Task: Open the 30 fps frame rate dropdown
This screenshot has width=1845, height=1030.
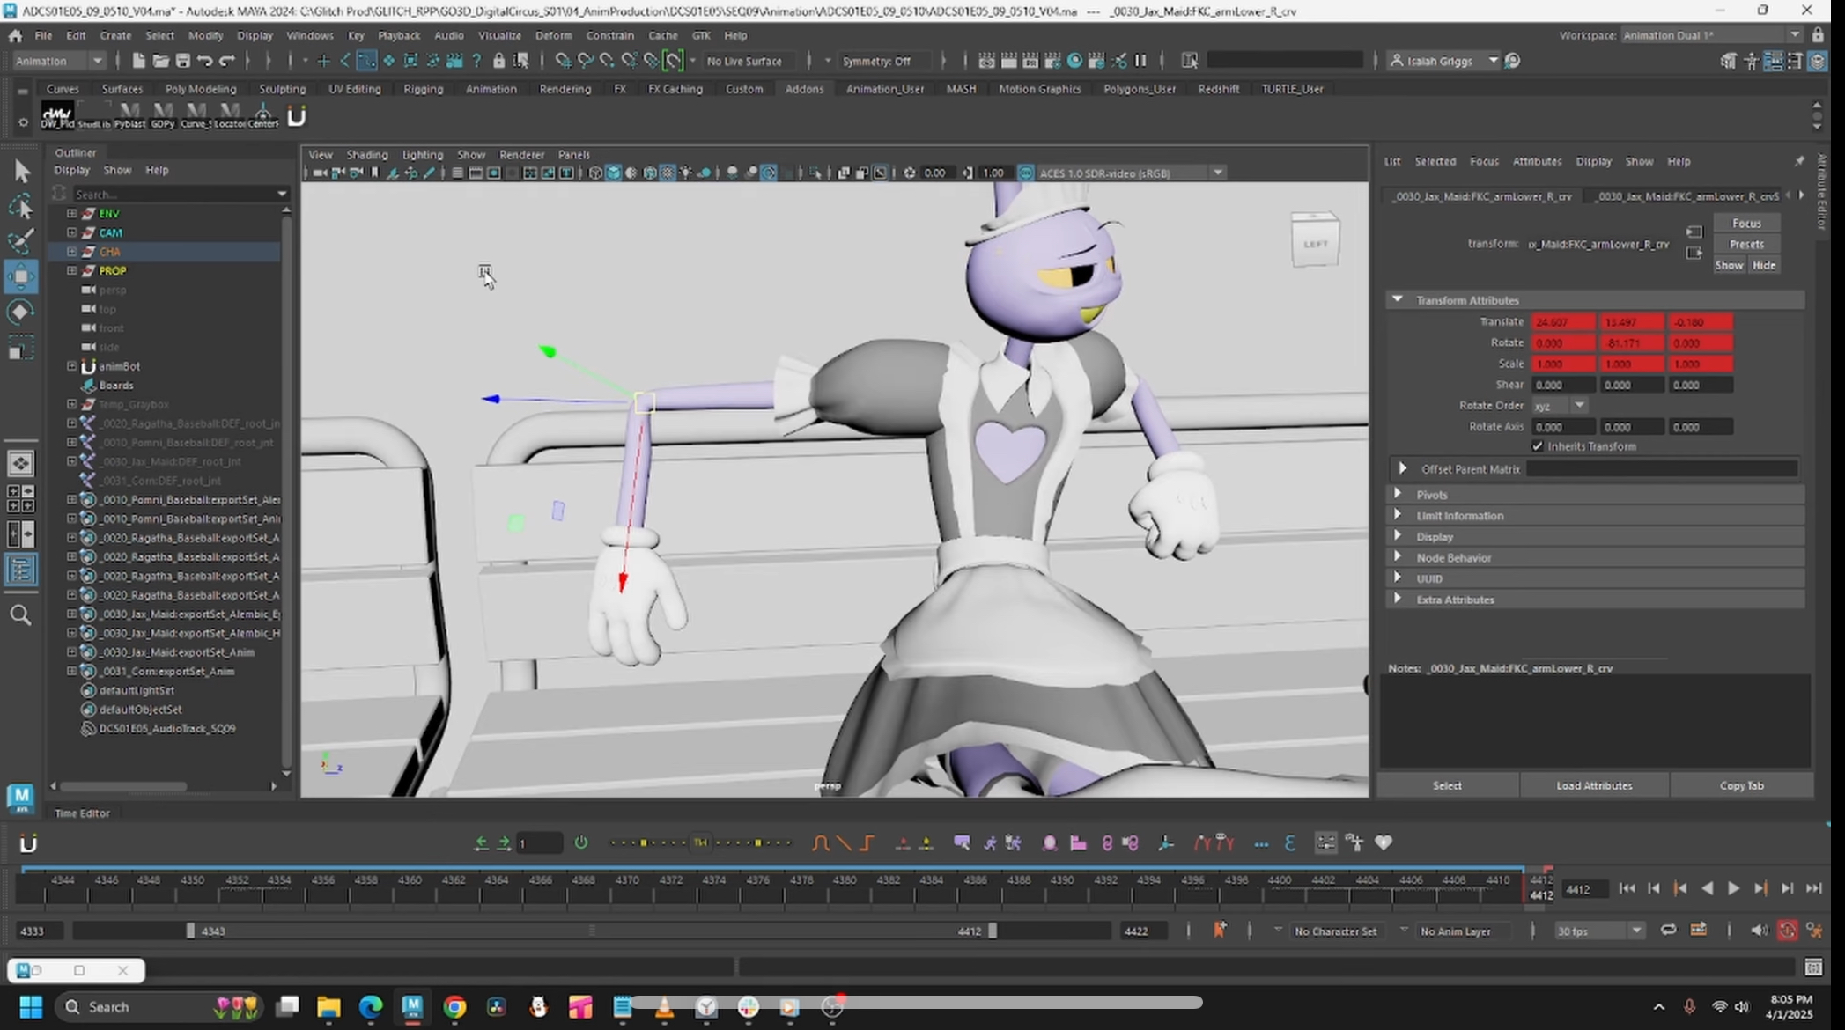Action: tap(1598, 931)
